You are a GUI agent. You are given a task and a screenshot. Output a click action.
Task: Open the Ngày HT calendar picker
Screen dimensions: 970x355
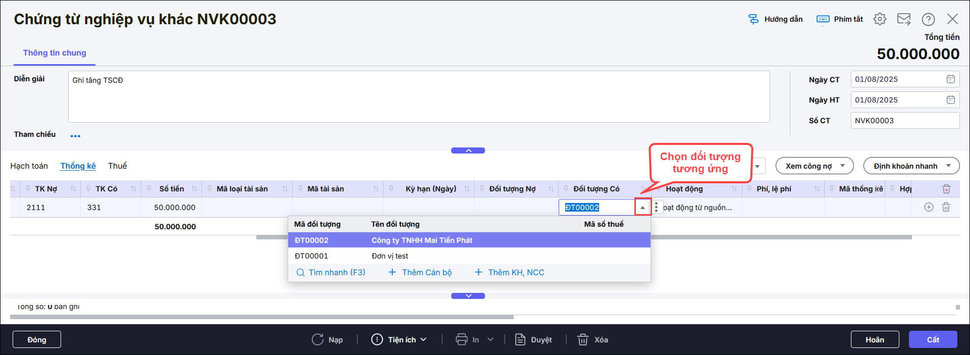[x=950, y=100]
